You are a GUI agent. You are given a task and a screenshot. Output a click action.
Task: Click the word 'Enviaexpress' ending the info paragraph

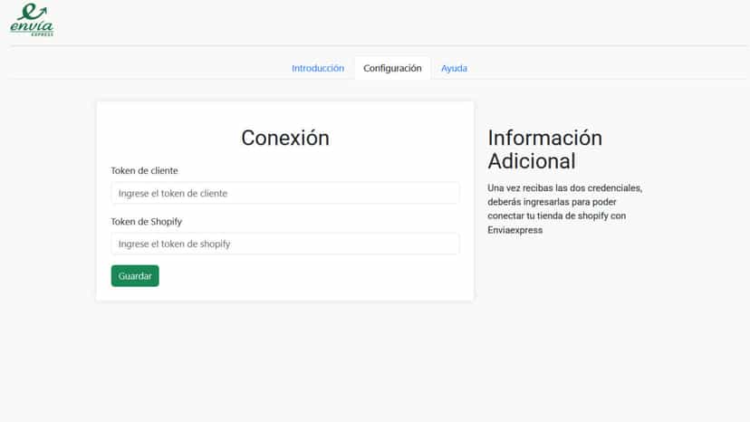[515, 230]
